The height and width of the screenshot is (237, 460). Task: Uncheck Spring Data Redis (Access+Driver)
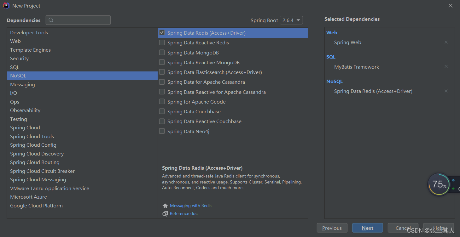point(162,33)
